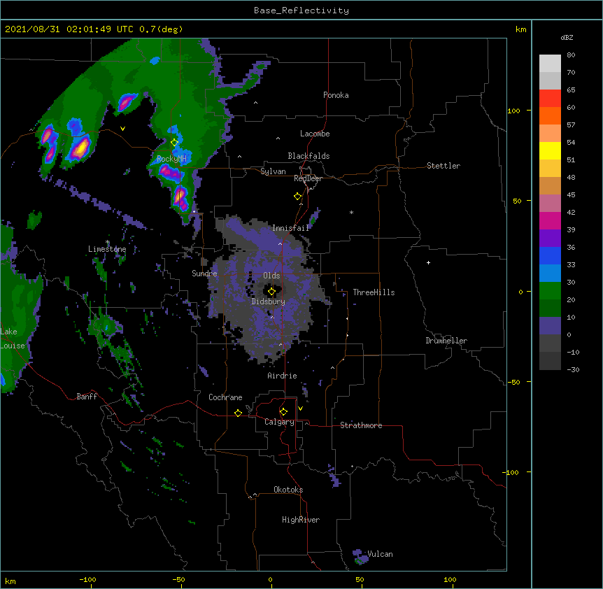Viewport: 603px width, 589px height.
Task: Click the white caret marker below Innisfail label
Action: (280, 243)
